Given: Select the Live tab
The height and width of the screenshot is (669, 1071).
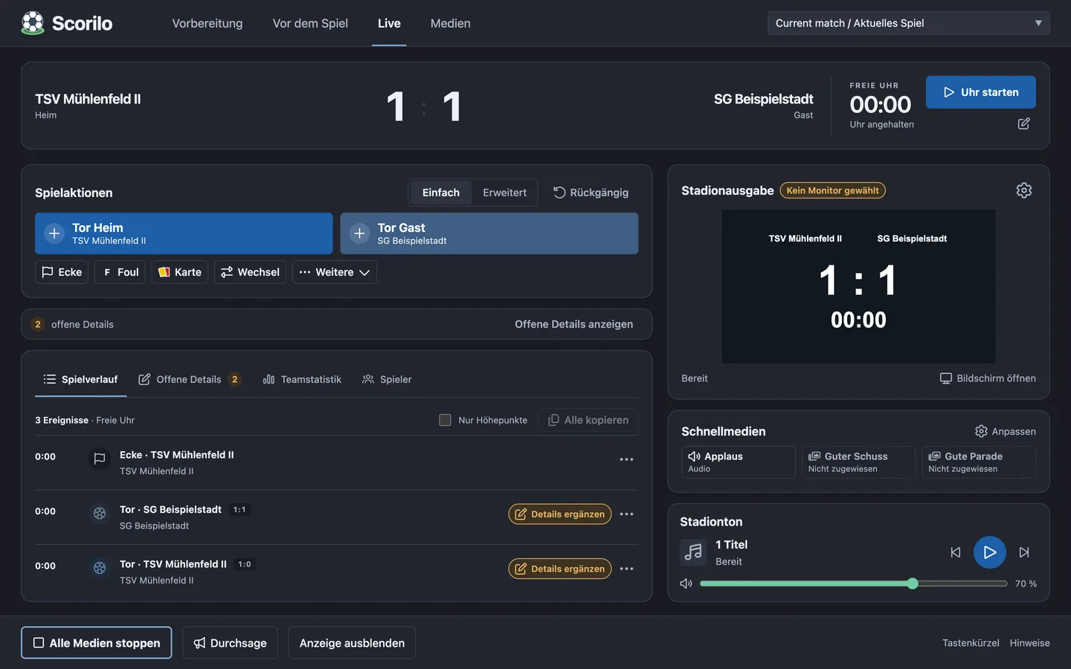Looking at the screenshot, I should click(x=389, y=23).
